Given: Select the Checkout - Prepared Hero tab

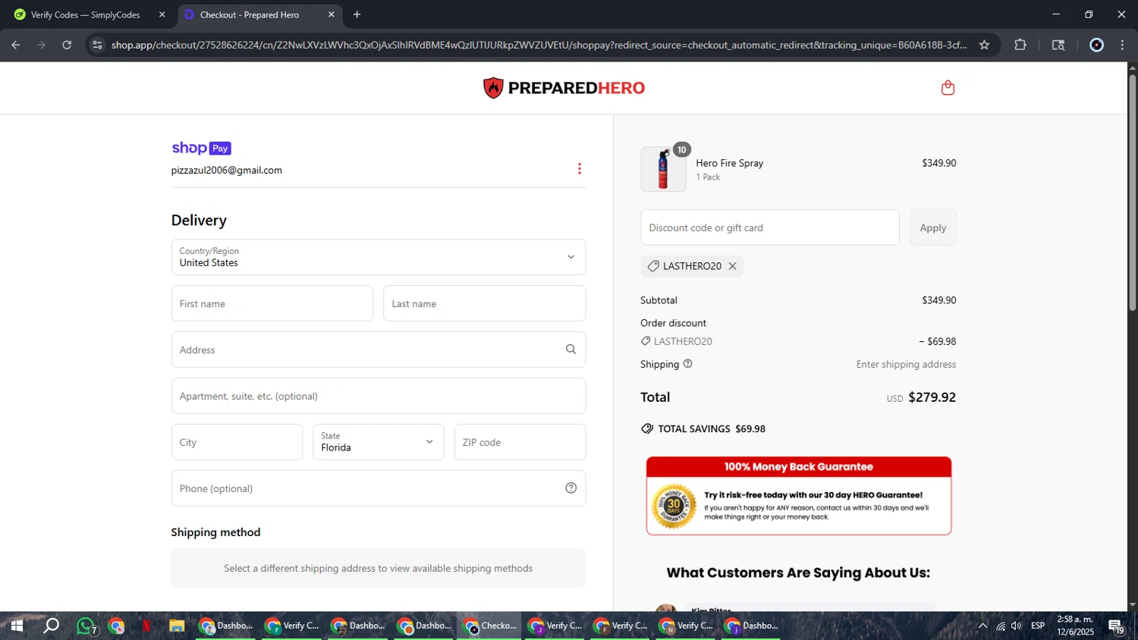Looking at the screenshot, I should 259,14.
